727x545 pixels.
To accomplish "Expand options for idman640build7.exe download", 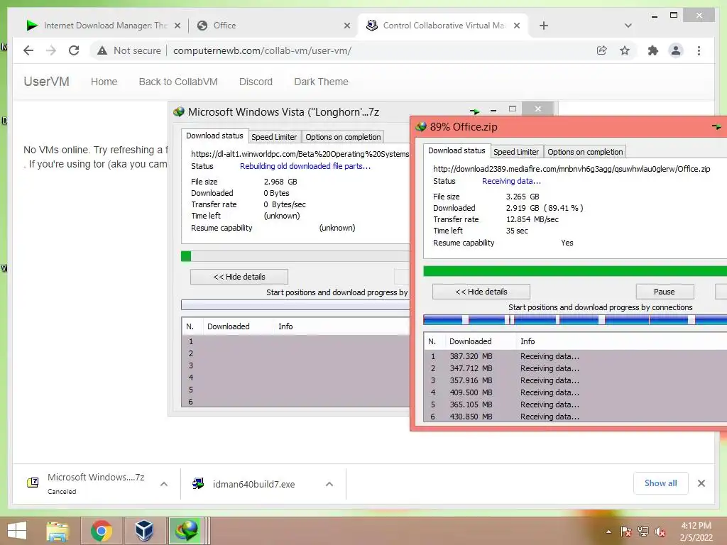I will pyautogui.click(x=329, y=484).
